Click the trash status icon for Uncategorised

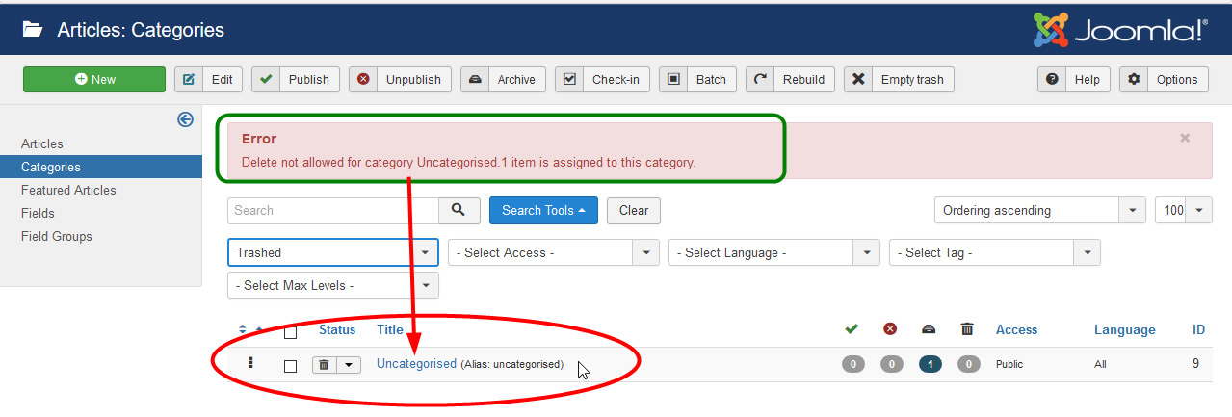coord(324,364)
